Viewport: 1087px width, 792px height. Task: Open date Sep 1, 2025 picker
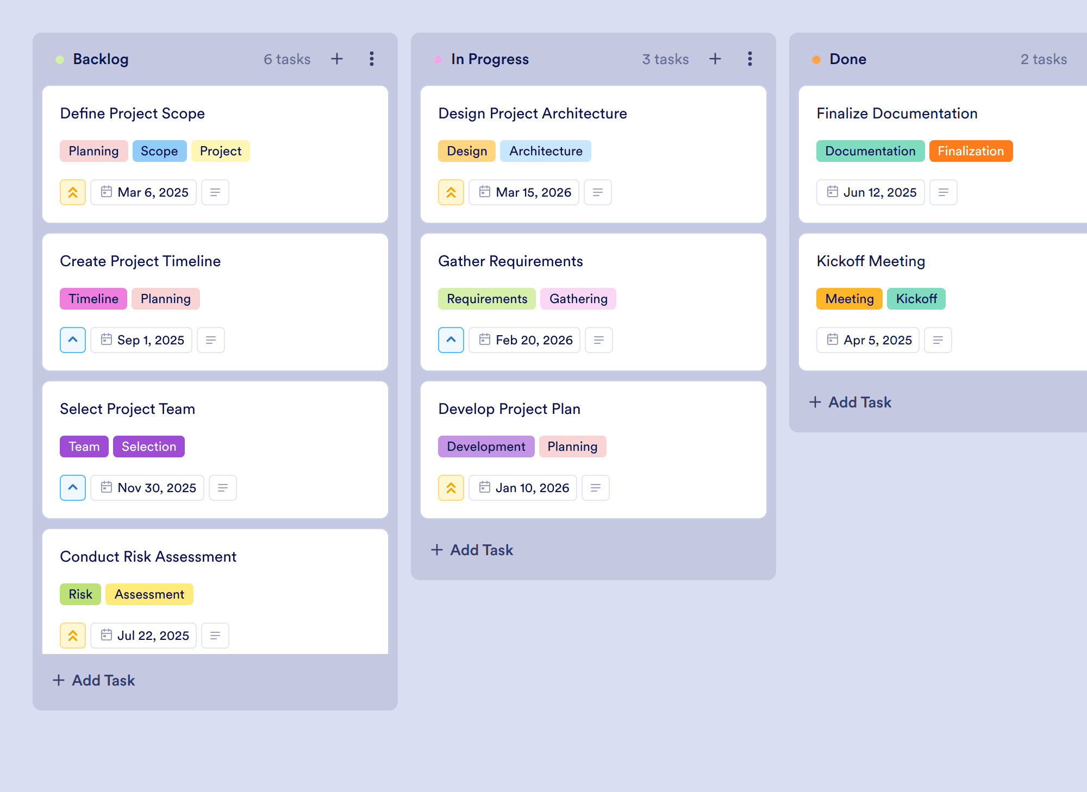tap(141, 340)
